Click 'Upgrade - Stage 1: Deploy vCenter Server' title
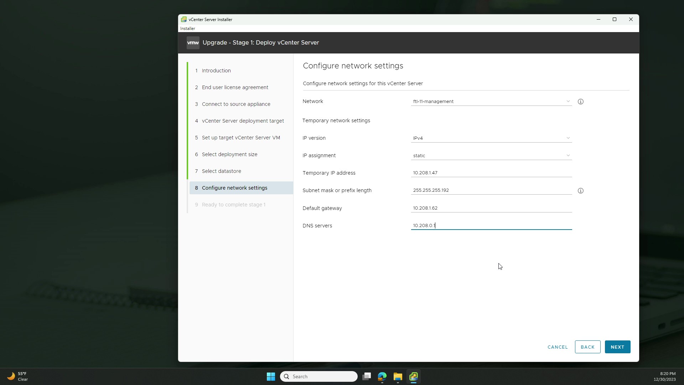This screenshot has width=684, height=385. click(x=261, y=43)
